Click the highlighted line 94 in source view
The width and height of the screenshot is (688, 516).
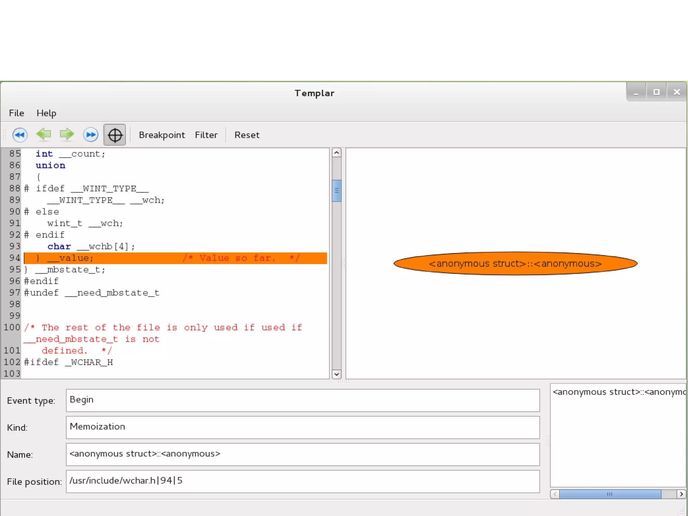(175, 258)
